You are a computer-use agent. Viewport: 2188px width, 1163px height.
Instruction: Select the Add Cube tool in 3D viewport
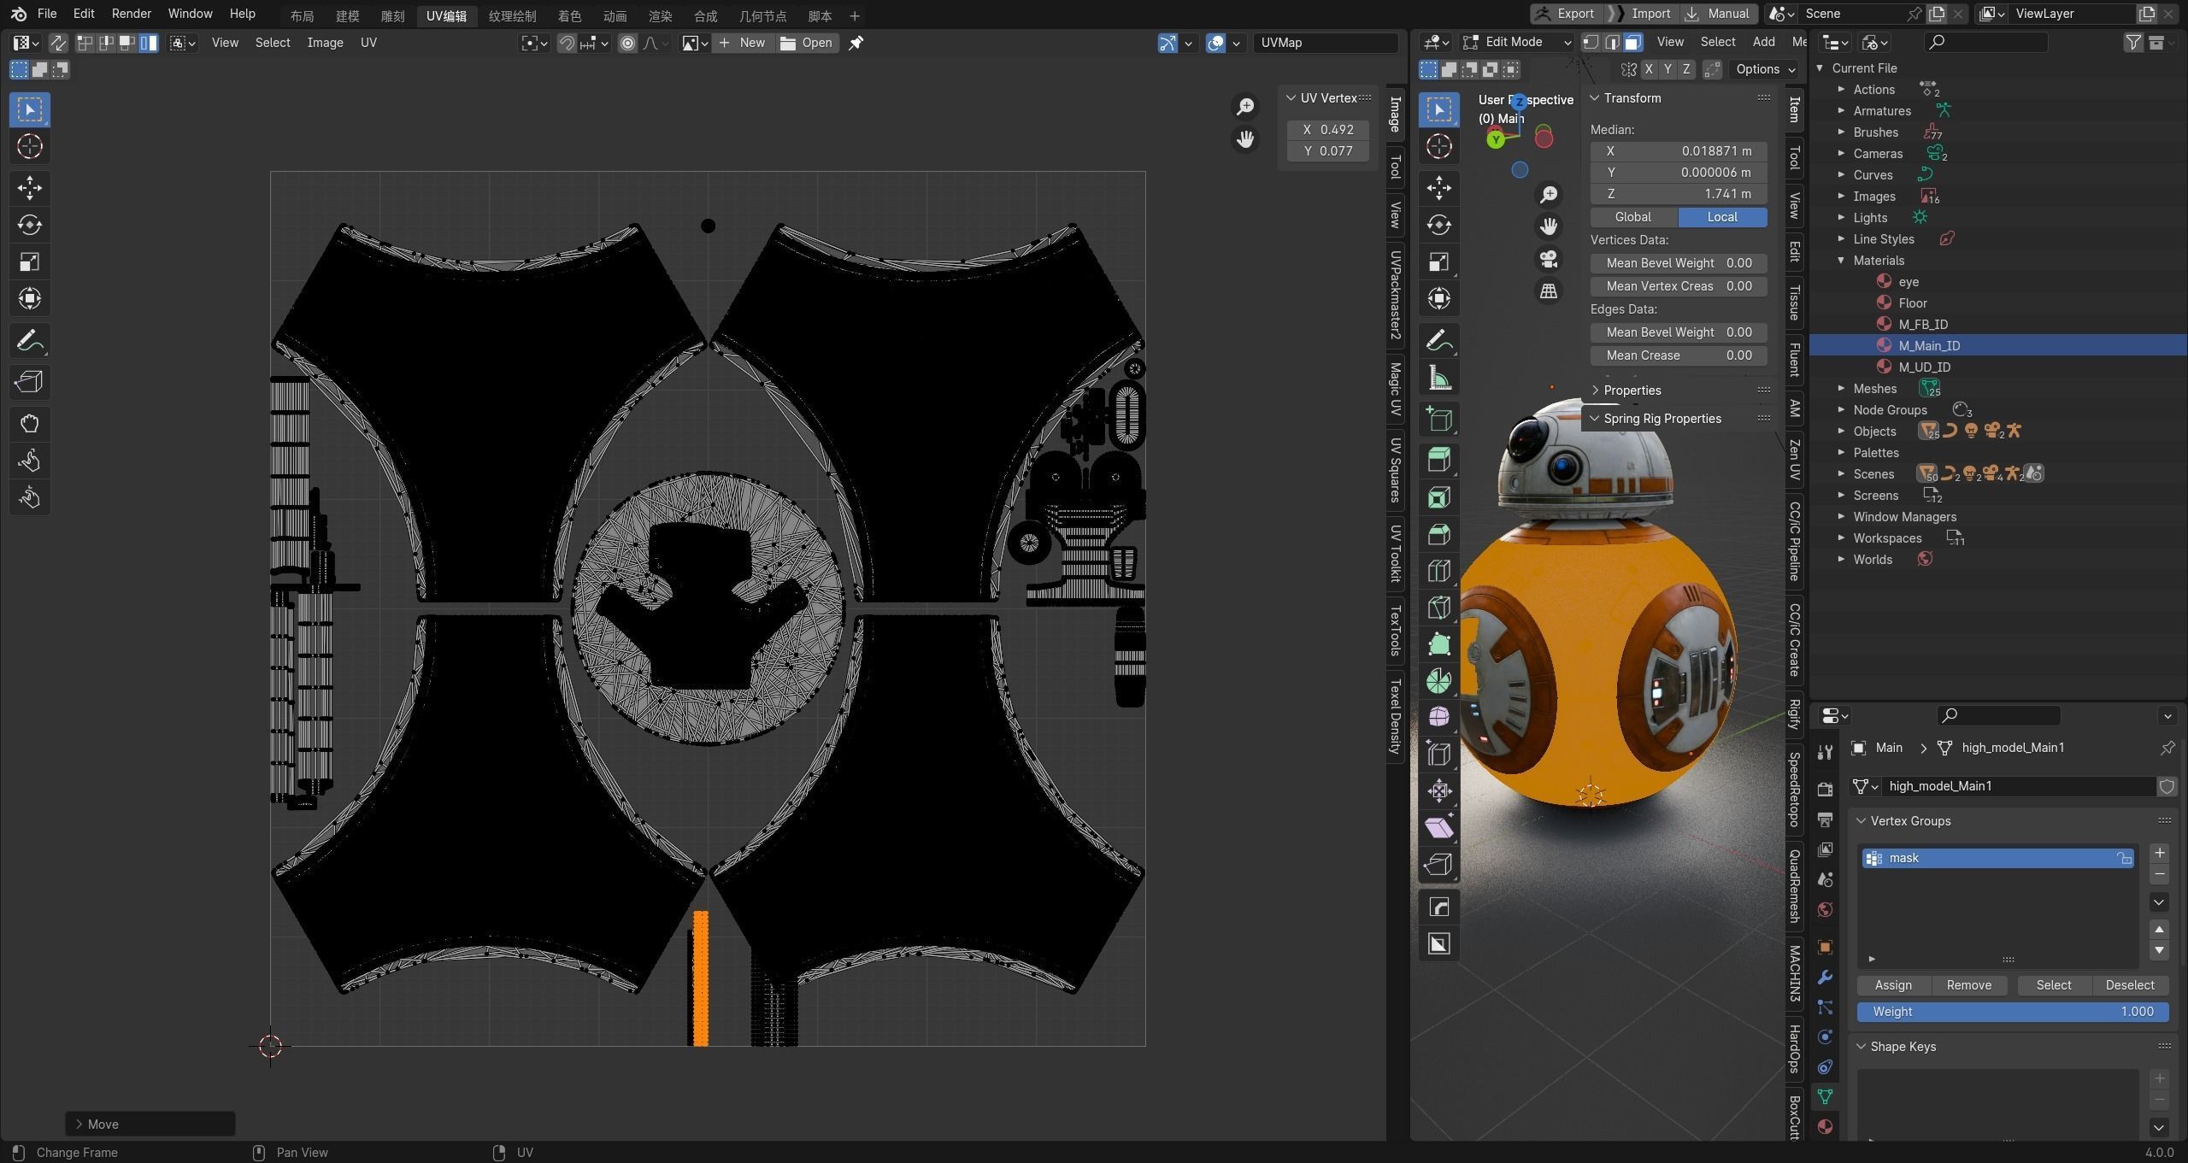[x=1439, y=420]
